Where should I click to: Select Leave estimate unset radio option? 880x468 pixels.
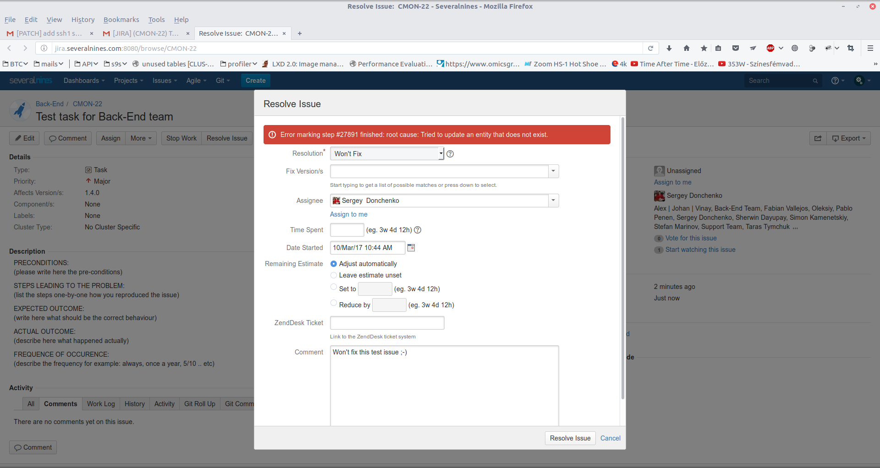pyautogui.click(x=334, y=275)
